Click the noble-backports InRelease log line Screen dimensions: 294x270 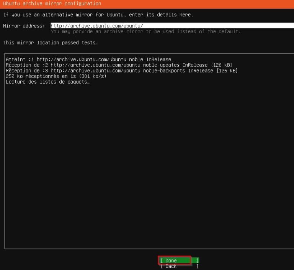pos(122,71)
